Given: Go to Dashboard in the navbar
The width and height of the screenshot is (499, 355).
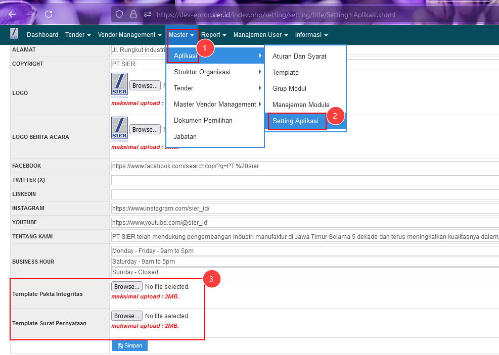Looking at the screenshot, I should pyautogui.click(x=42, y=35).
